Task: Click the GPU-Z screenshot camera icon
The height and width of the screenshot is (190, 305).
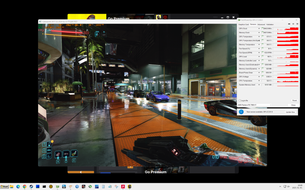Action: tap(289, 24)
